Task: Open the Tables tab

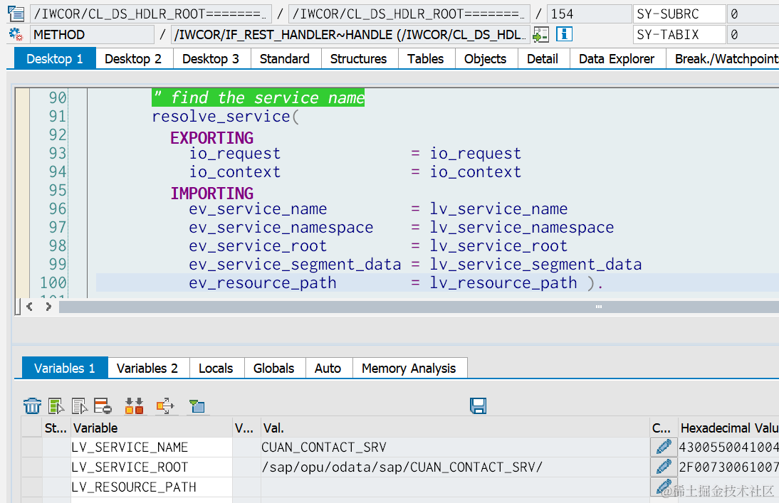Action: click(425, 58)
